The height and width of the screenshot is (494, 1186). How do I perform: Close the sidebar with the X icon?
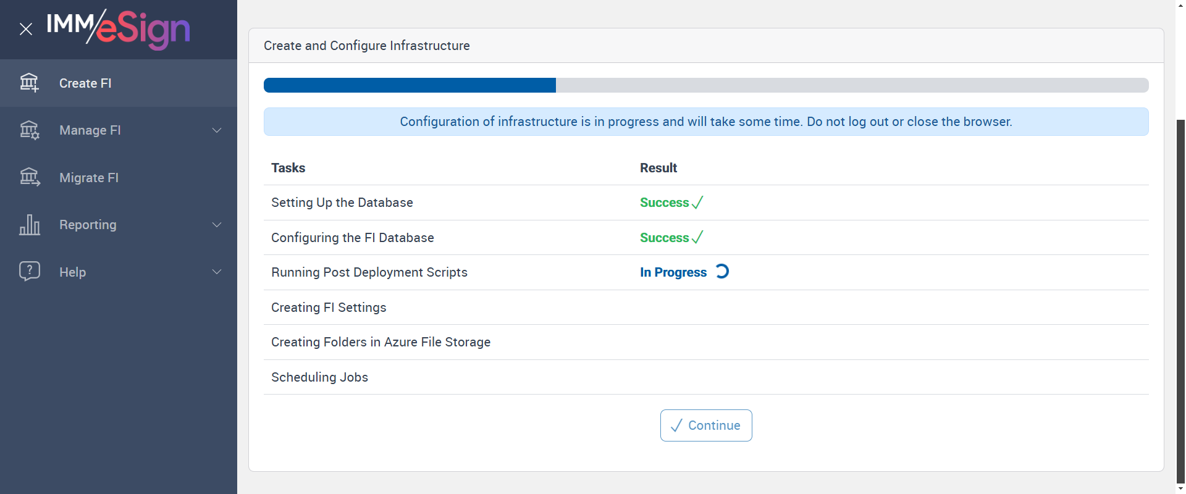tap(26, 29)
